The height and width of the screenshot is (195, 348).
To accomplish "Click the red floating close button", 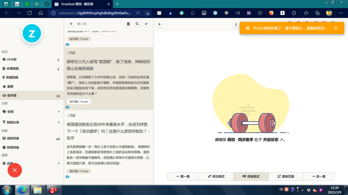I will [15, 170].
